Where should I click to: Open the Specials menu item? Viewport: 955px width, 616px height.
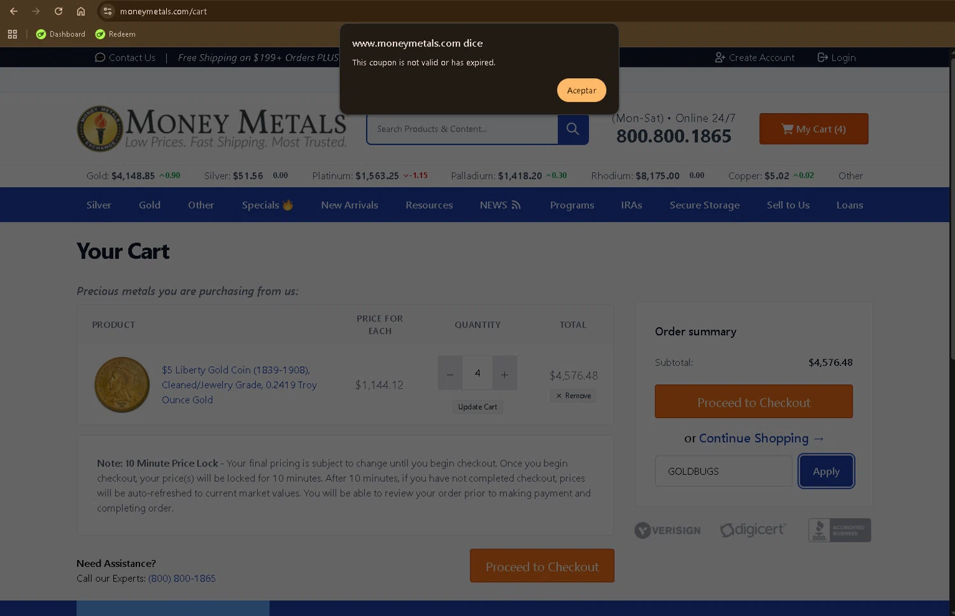coord(267,205)
